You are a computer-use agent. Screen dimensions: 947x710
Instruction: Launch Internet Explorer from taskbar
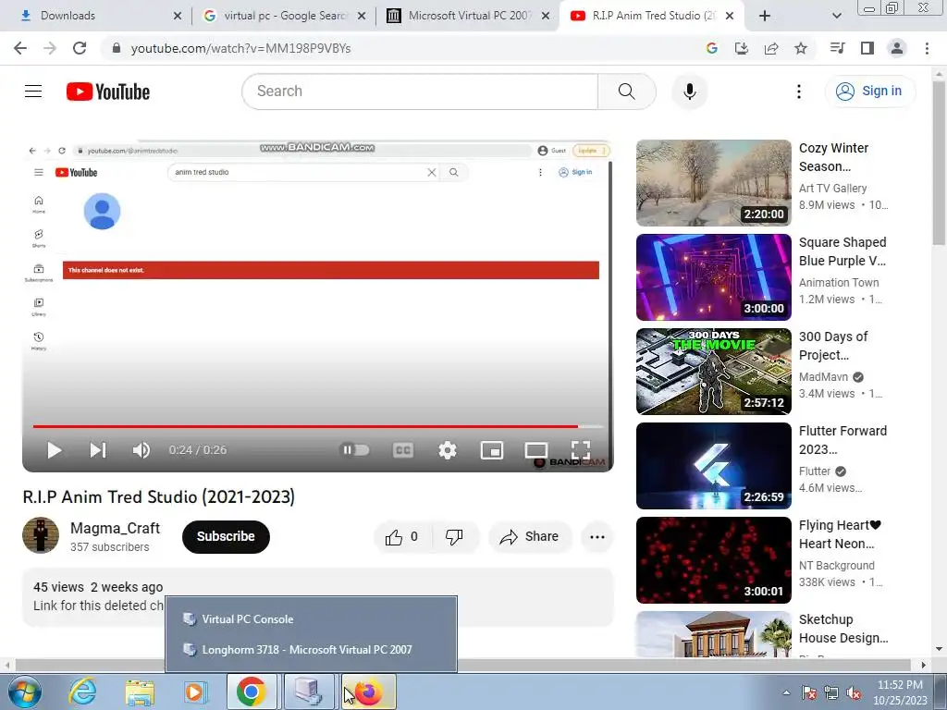pyautogui.click(x=82, y=692)
